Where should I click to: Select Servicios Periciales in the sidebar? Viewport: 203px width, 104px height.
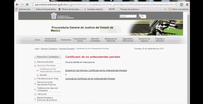tap(46, 66)
